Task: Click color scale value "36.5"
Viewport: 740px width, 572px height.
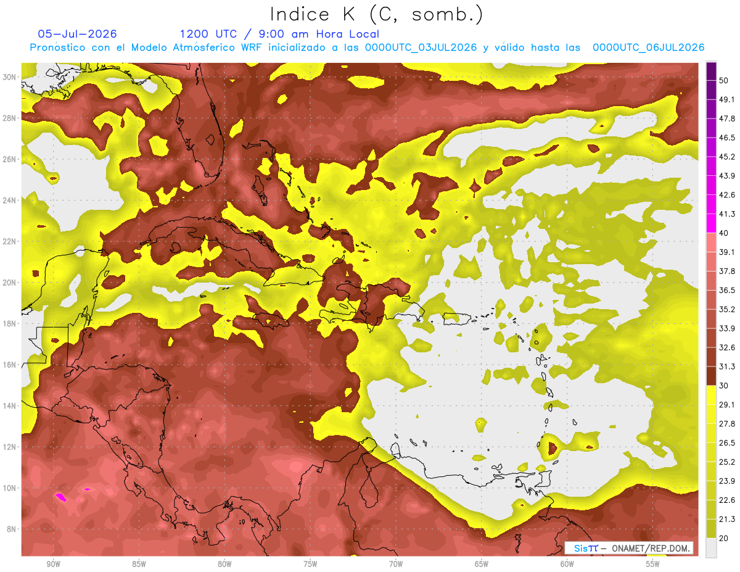Action: 727,290
